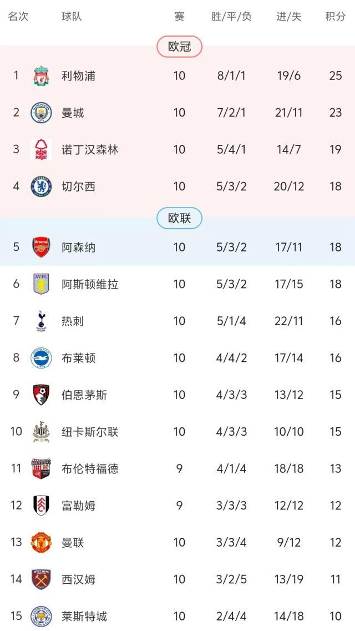355x631 pixels.
Task: Tap the Brighton club badge
Action: pos(41,358)
